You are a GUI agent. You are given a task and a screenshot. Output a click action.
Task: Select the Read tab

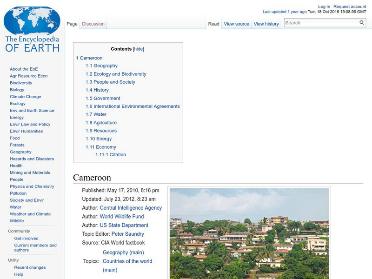click(x=213, y=24)
